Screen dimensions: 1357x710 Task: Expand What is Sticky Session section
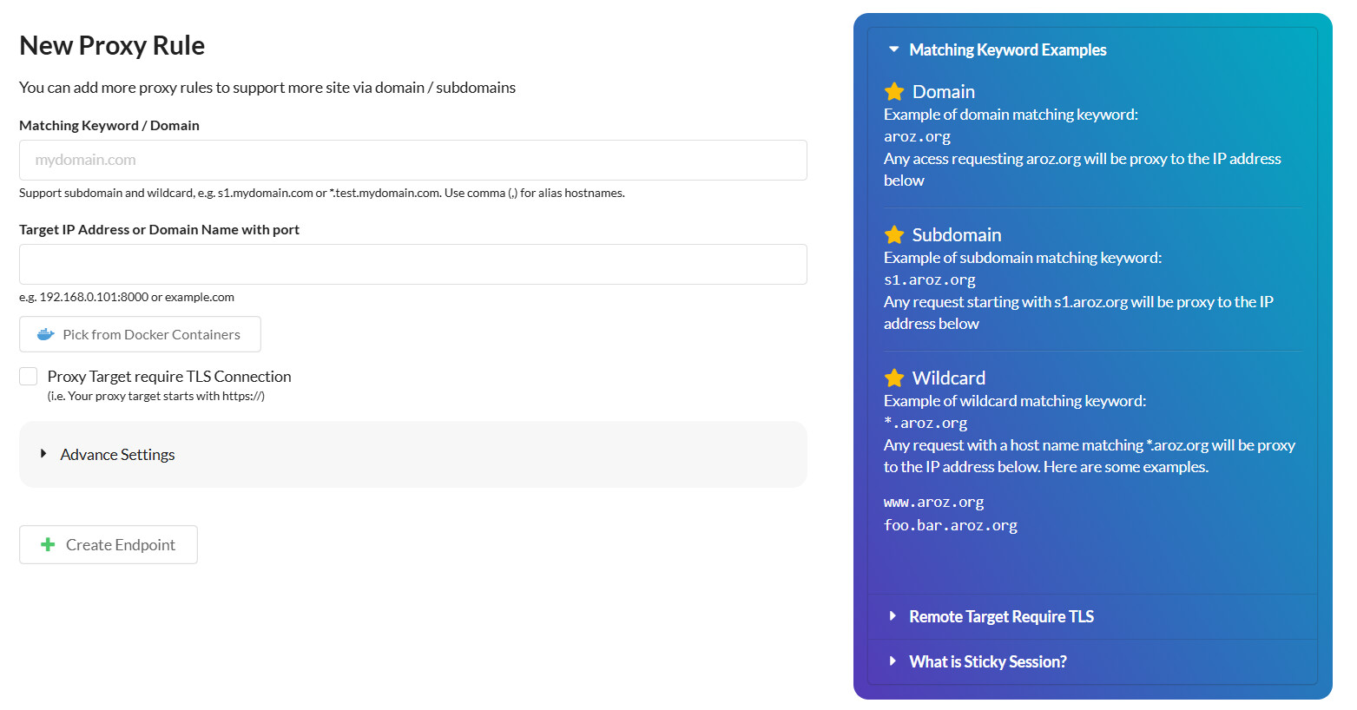point(987,661)
